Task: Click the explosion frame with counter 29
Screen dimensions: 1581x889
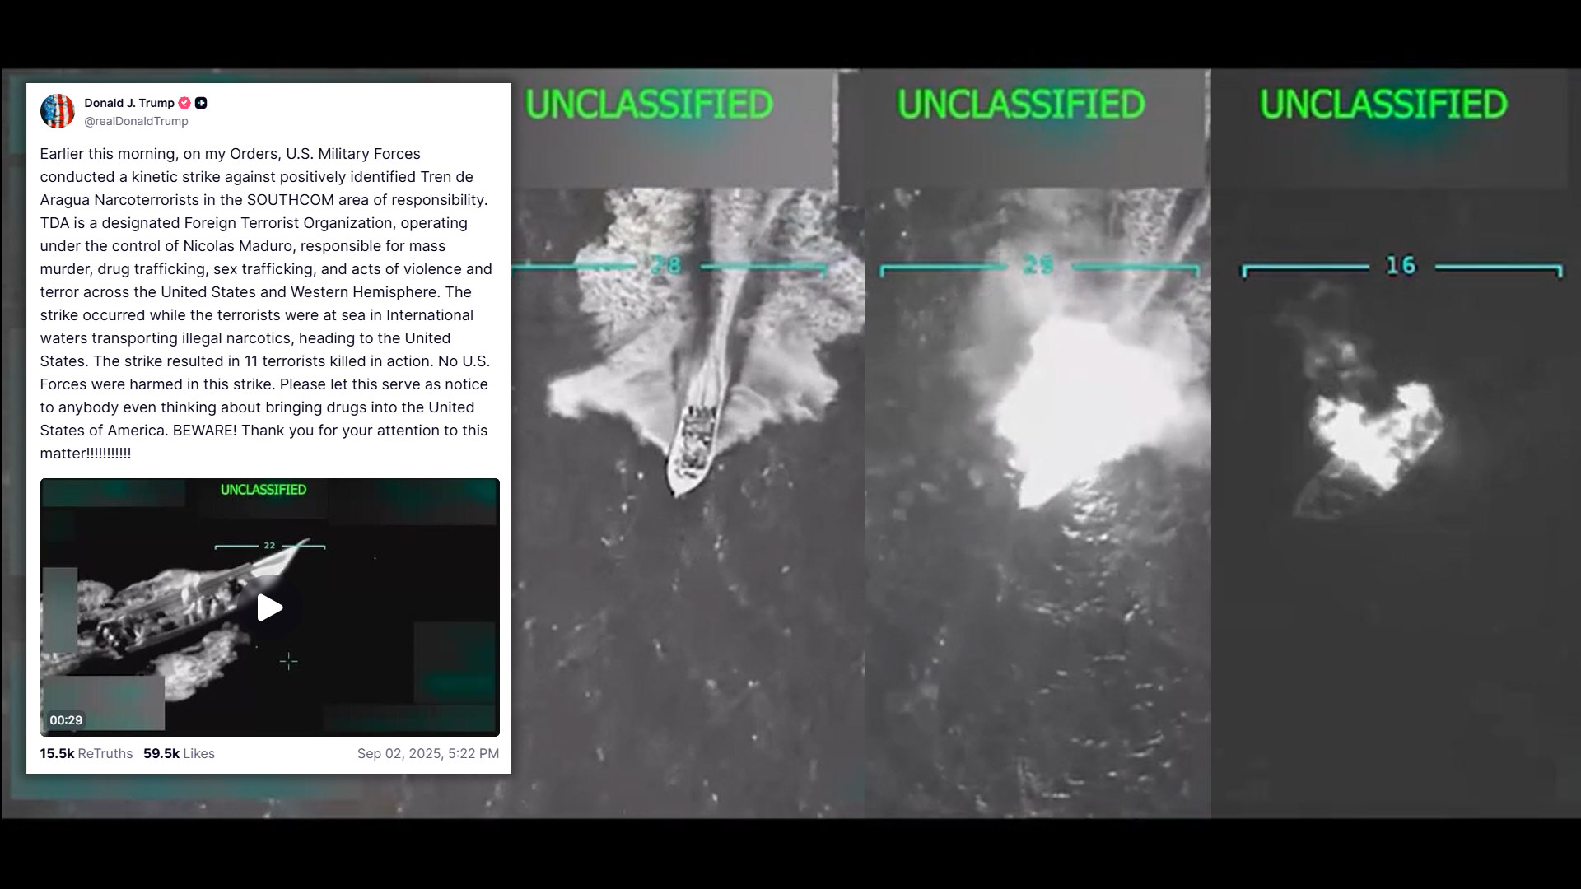Action: click(1038, 444)
